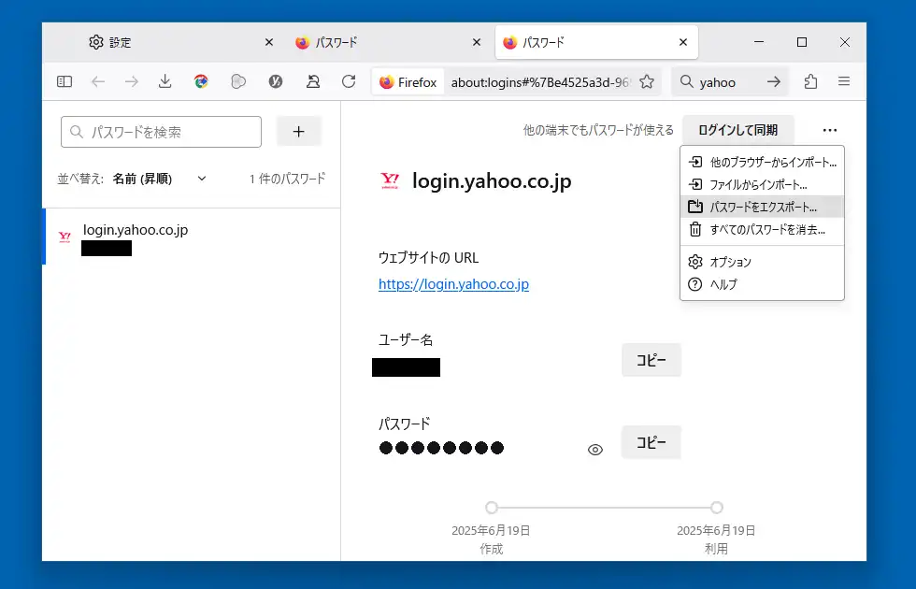Screen dimensions: 916x589
Task: Open the downloads panel icon
Action: tap(165, 81)
